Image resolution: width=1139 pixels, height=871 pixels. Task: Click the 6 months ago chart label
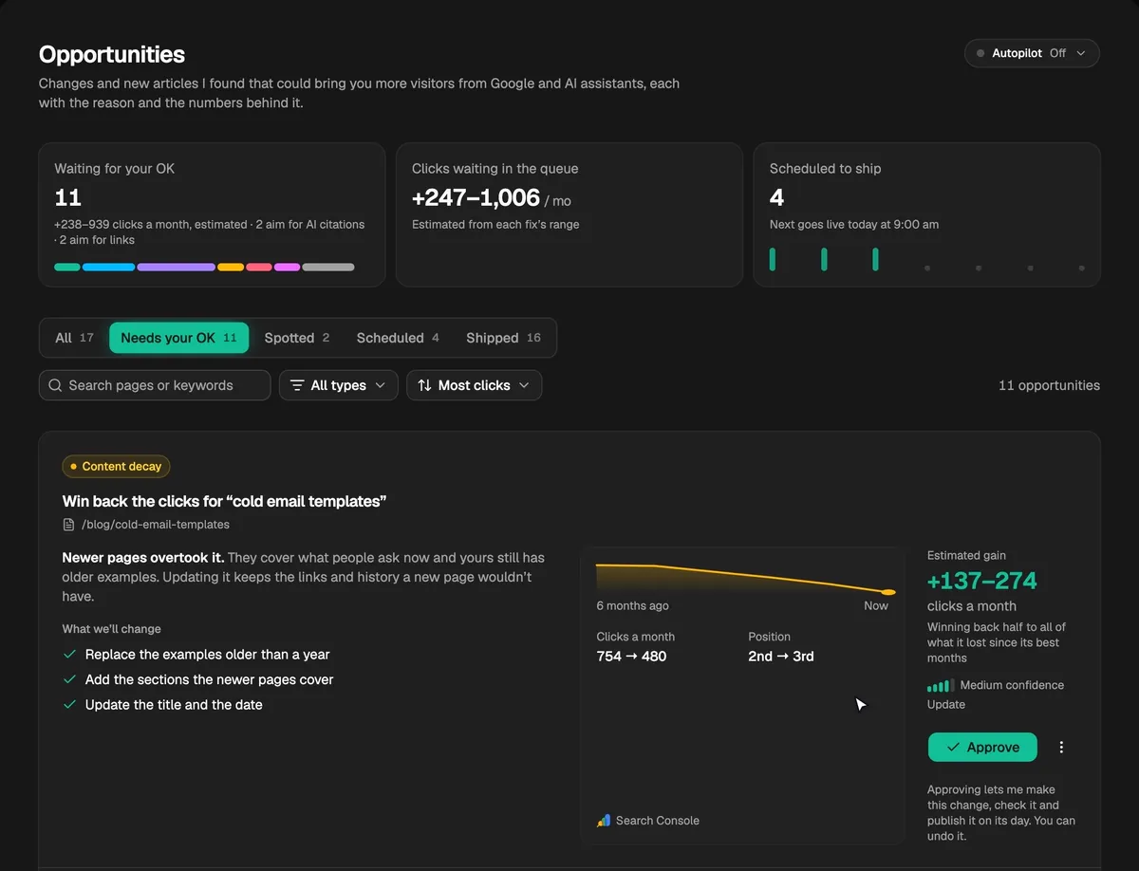click(632, 605)
